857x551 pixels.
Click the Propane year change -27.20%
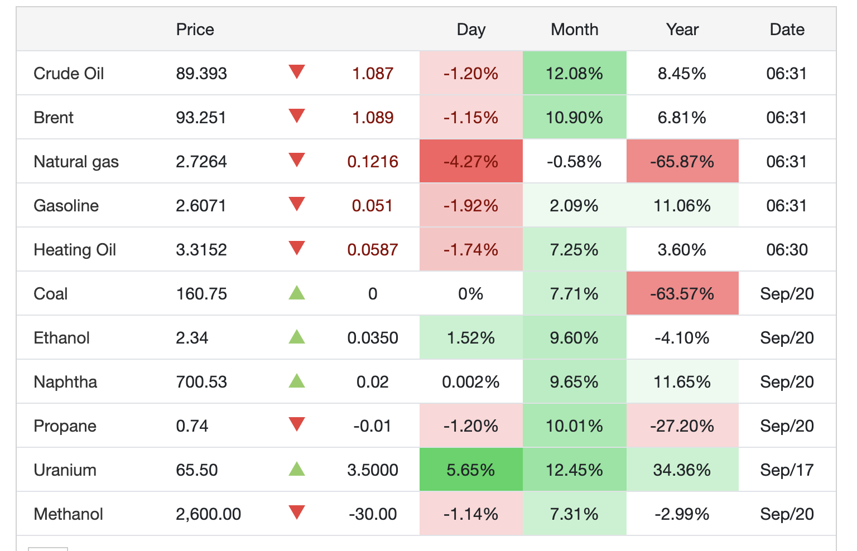click(682, 426)
